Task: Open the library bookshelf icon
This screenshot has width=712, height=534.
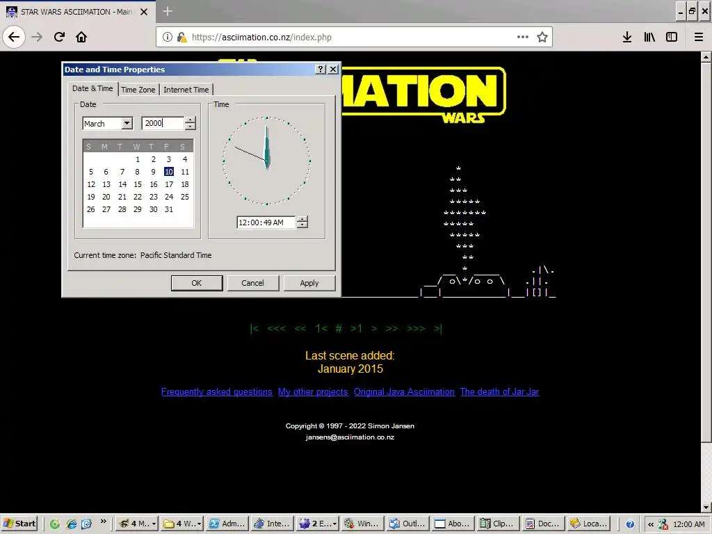Action: coord(649,37)
